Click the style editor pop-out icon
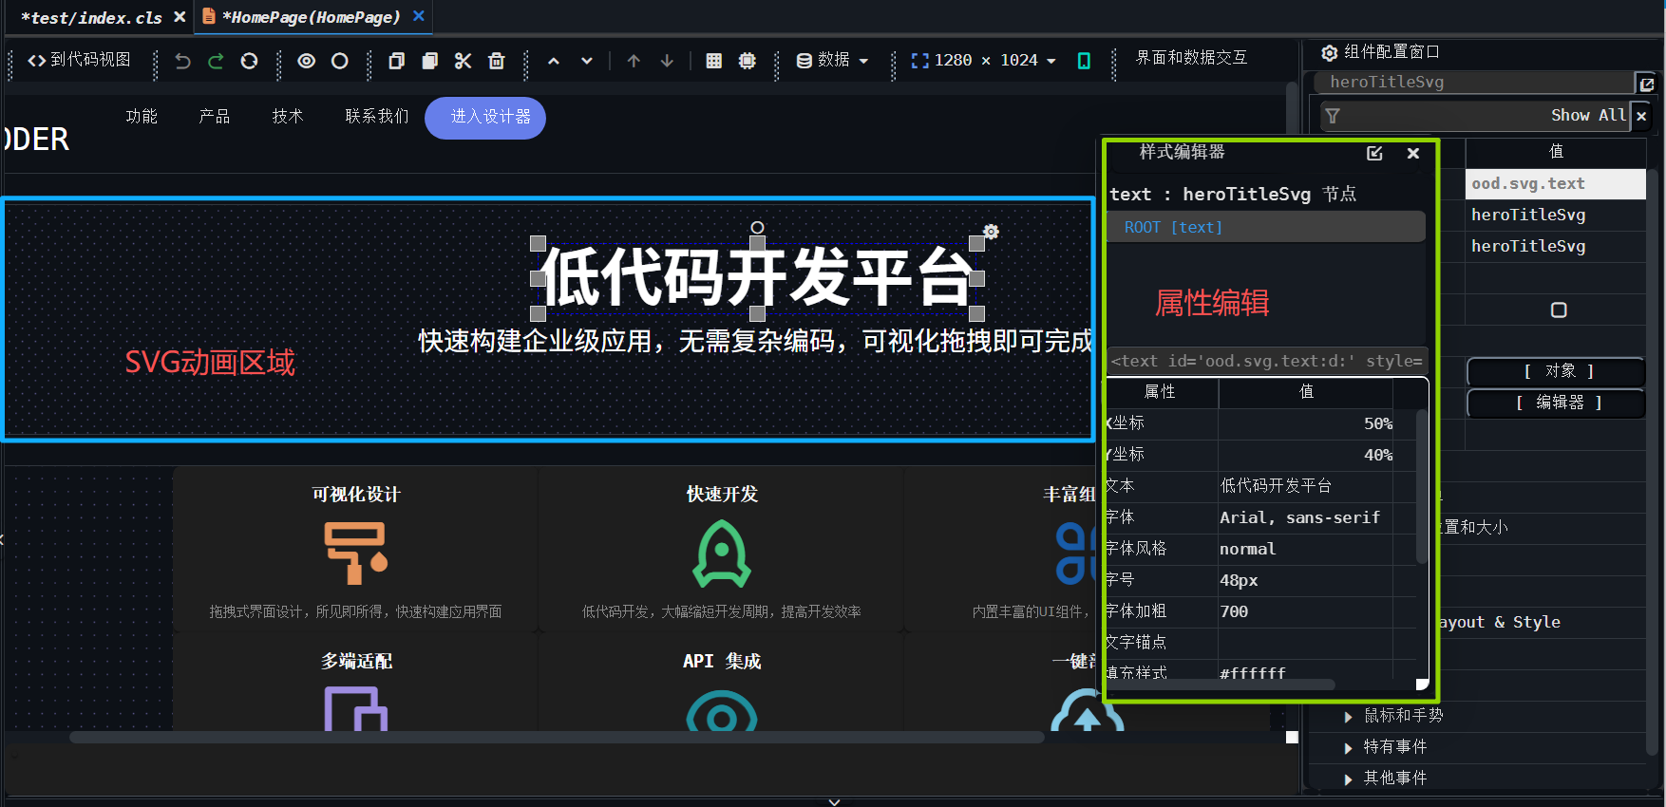Viewport: 1666px width, 807px height. pos(1374,153)
